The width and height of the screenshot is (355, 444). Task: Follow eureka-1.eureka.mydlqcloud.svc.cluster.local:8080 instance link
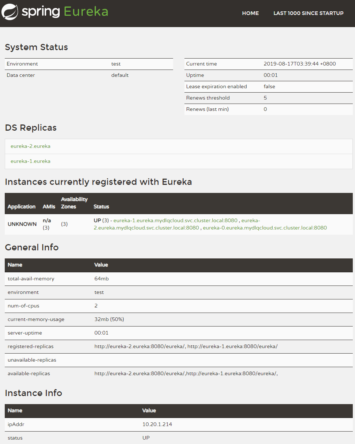click(x=175, y=220)
